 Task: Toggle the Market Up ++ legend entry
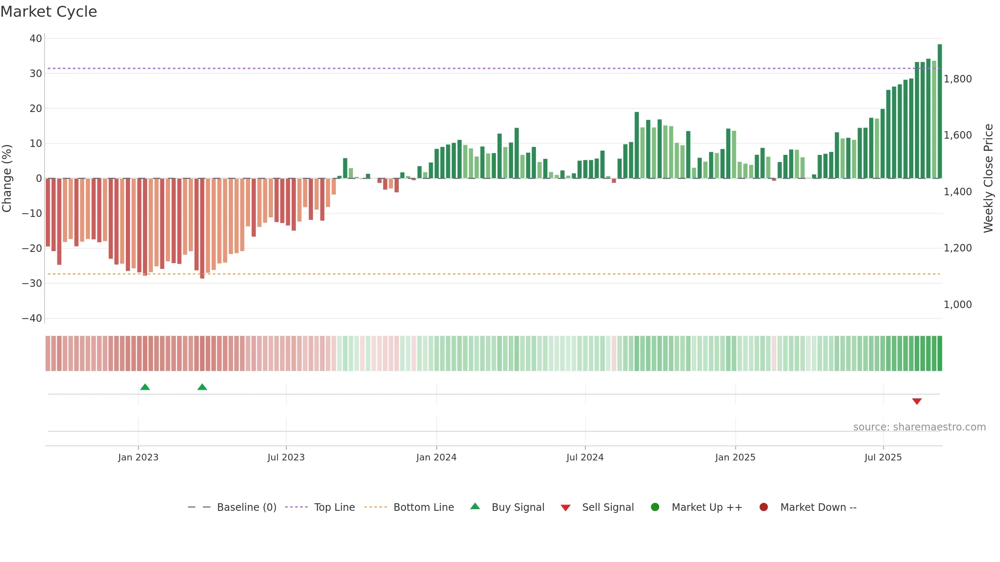click(x=696, y=507)
